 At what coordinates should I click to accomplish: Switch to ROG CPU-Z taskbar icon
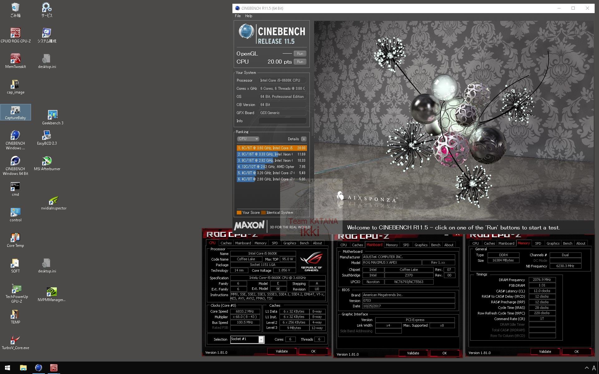(54, 368)
